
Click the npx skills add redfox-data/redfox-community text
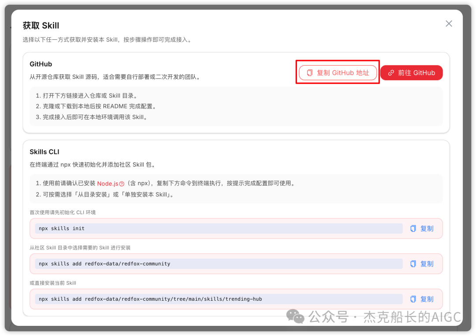[104, 264]
